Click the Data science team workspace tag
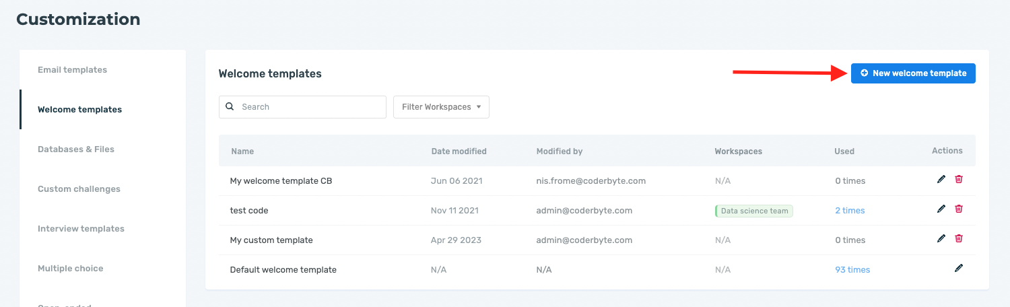Screen dimensions: 1010x307 coord(754,211)
